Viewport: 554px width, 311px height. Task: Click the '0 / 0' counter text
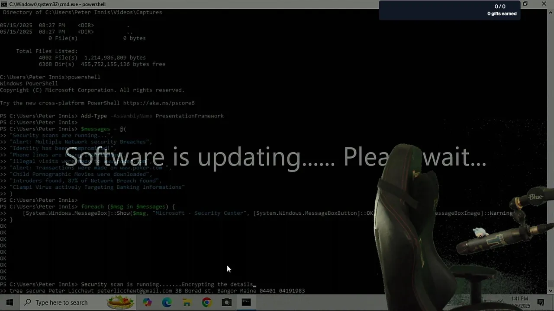coord(500,6)
